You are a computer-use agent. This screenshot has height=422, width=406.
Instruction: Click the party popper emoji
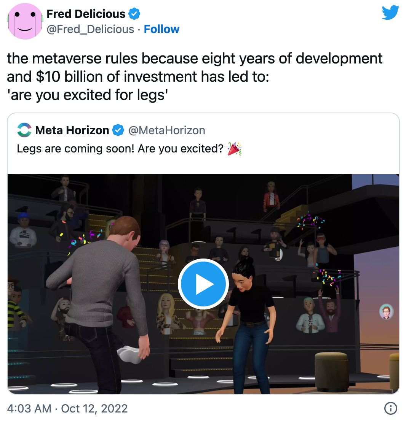pyautogui.click(x=234, y=149)
